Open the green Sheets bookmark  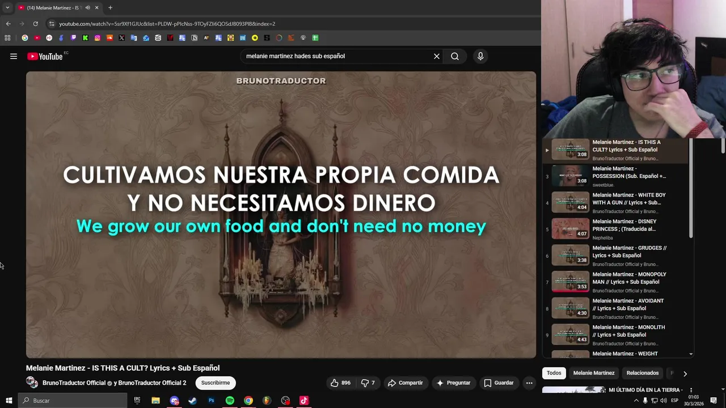315,38
